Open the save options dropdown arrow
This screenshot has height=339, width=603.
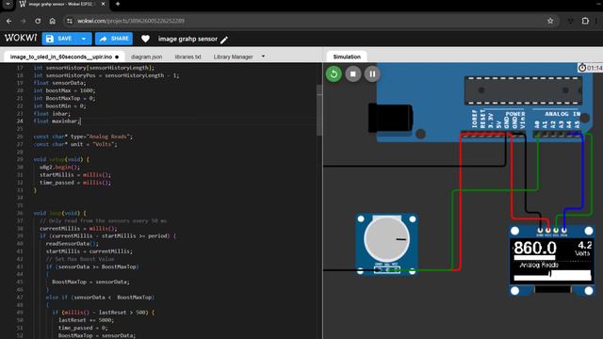[x=84, y=39]
